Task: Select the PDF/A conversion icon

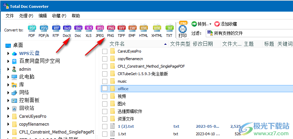Action: pyautogui.click(x=44, y=28)
